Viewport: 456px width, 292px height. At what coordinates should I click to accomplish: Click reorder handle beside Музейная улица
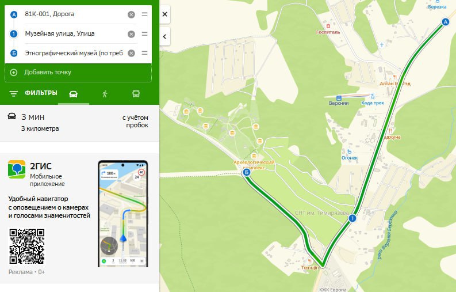pos(144,34)
